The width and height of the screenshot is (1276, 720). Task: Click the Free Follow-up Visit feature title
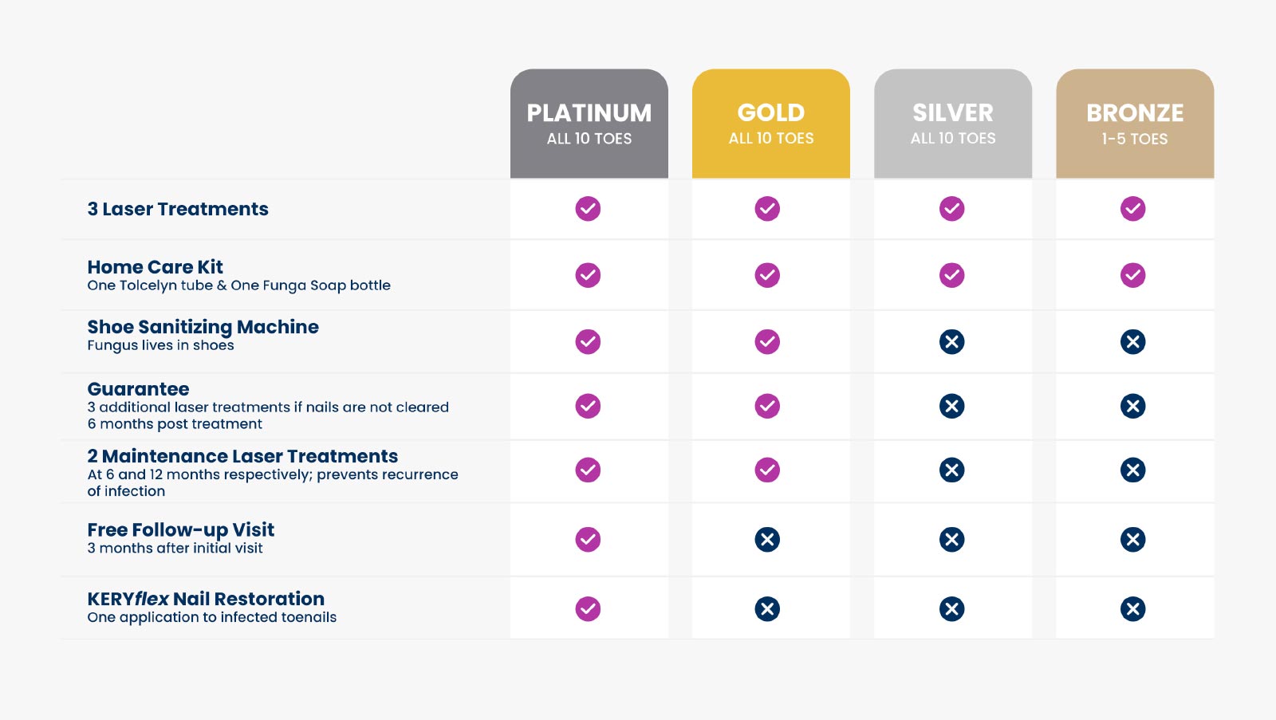point(180,530)
